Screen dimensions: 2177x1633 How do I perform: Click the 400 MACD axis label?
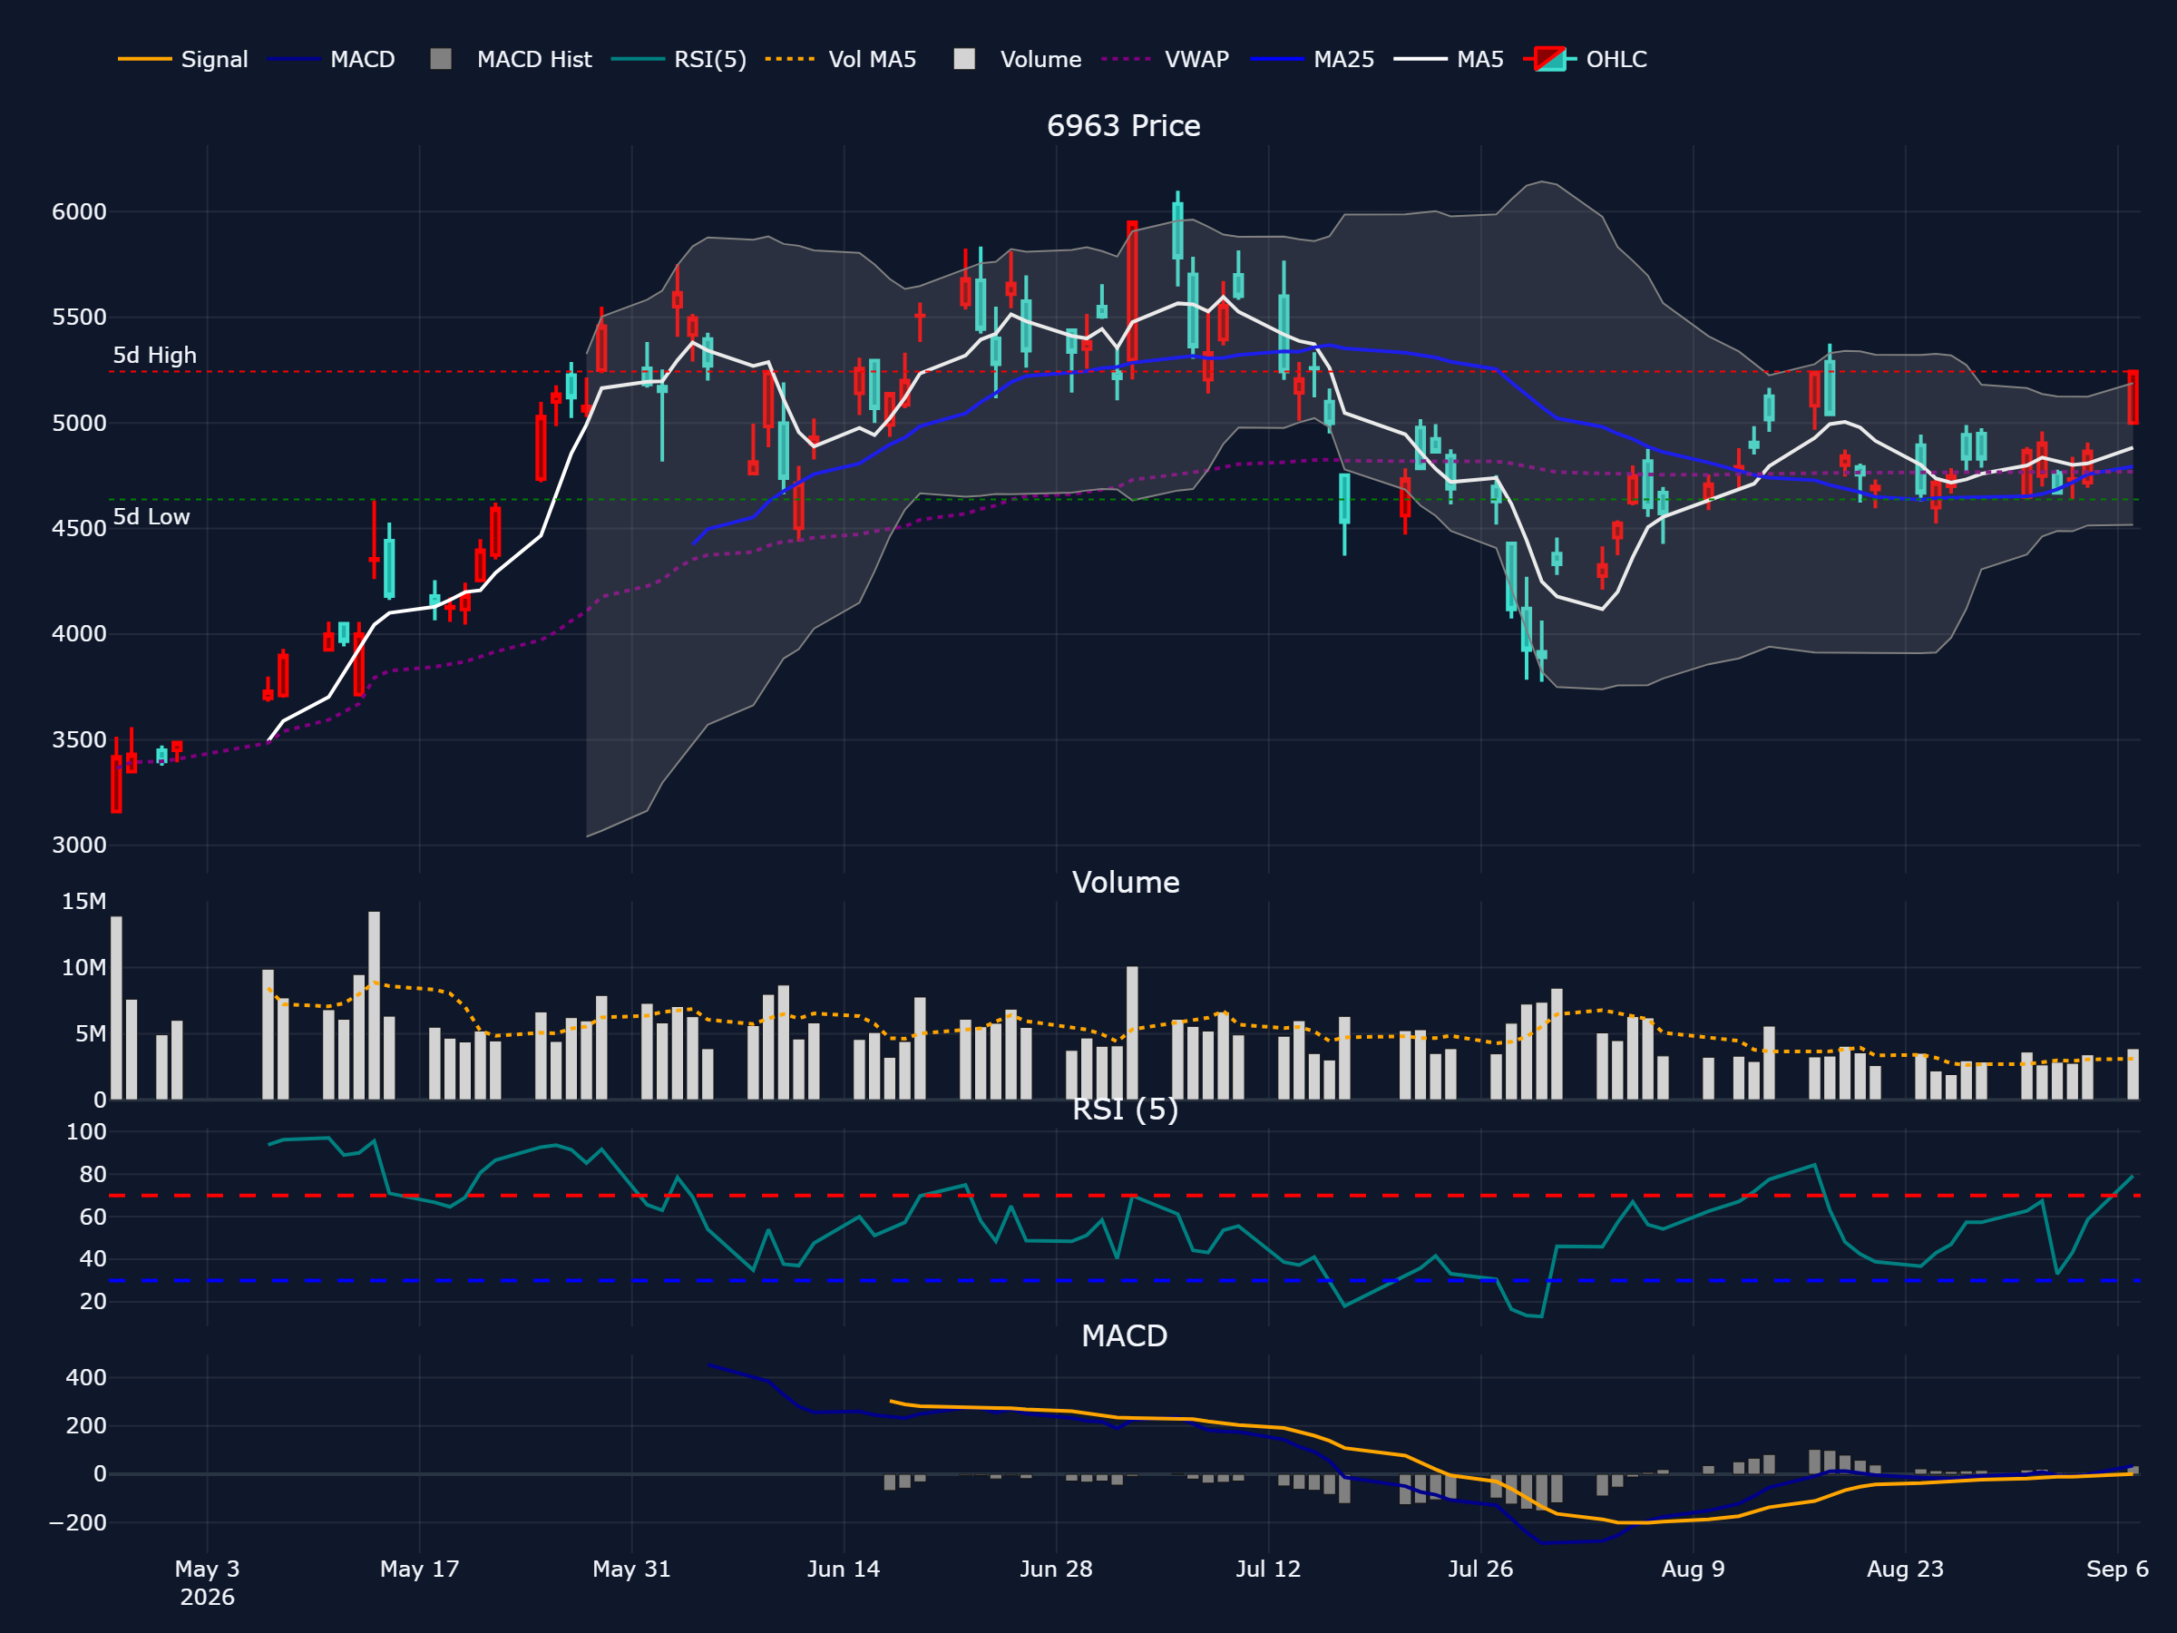click(x=86, y=1378)
